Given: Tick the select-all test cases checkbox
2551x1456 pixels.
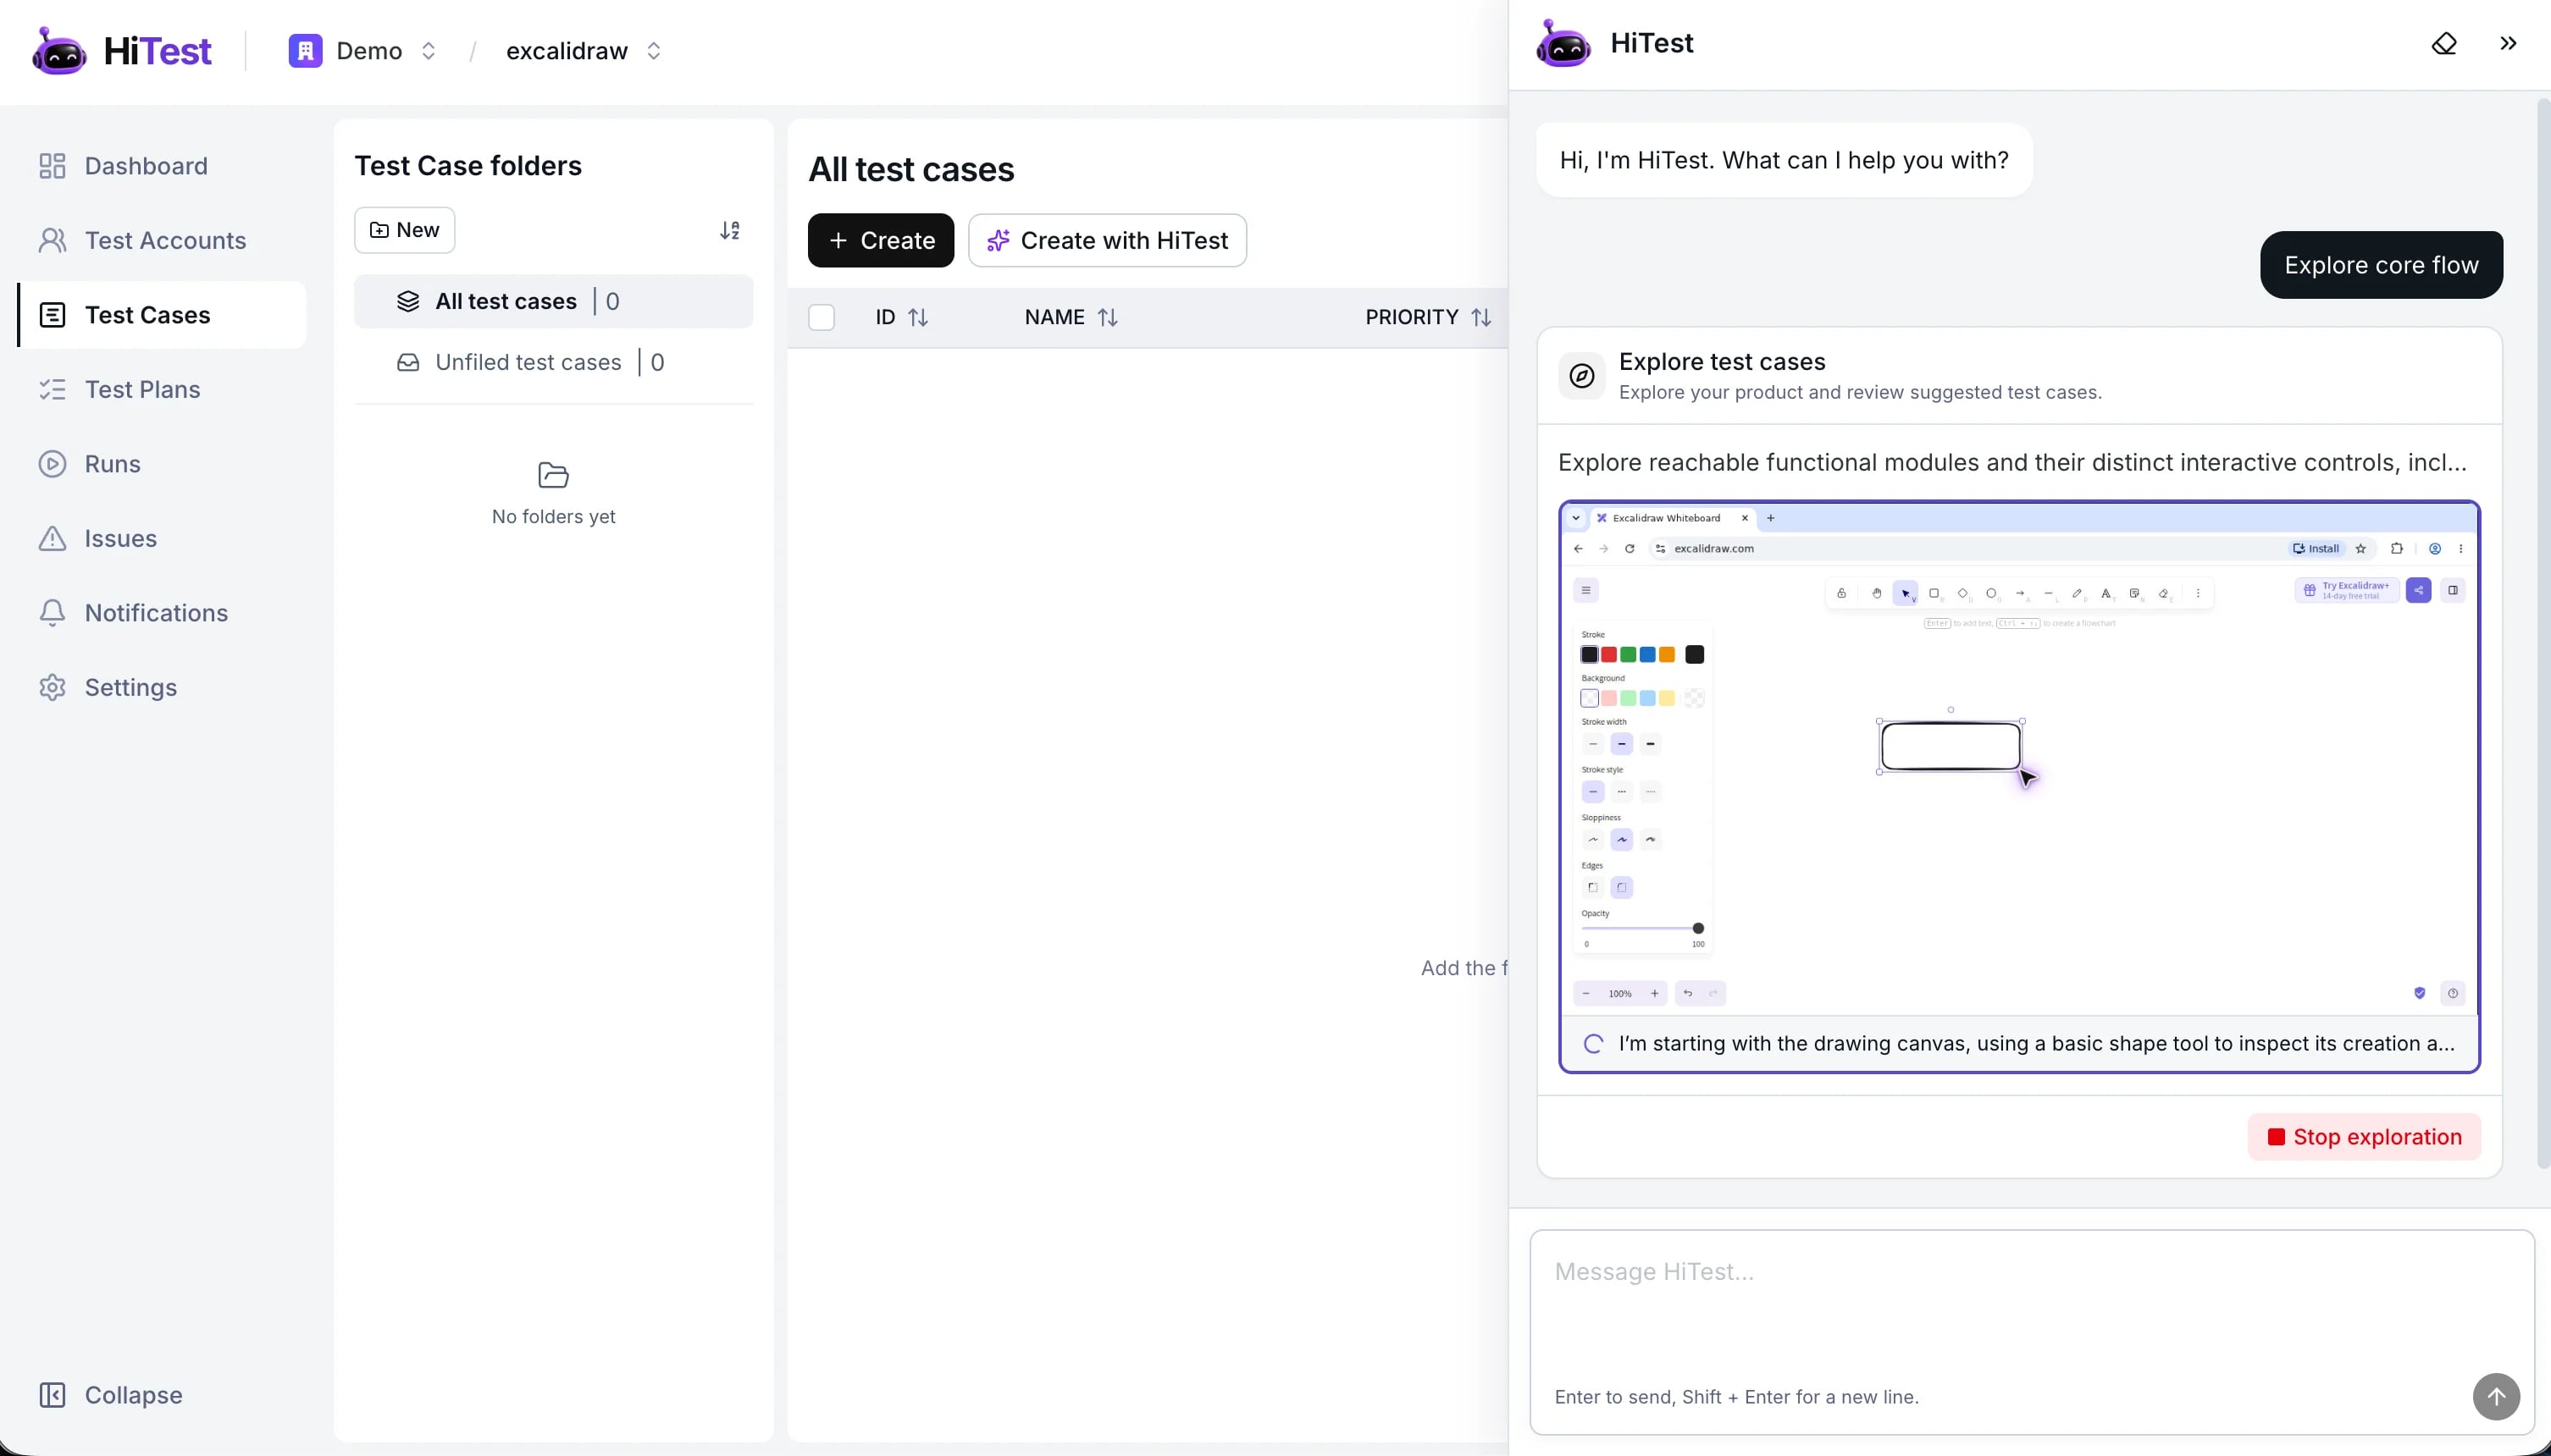Looking at the screenshot, I should tap(822, 318).
